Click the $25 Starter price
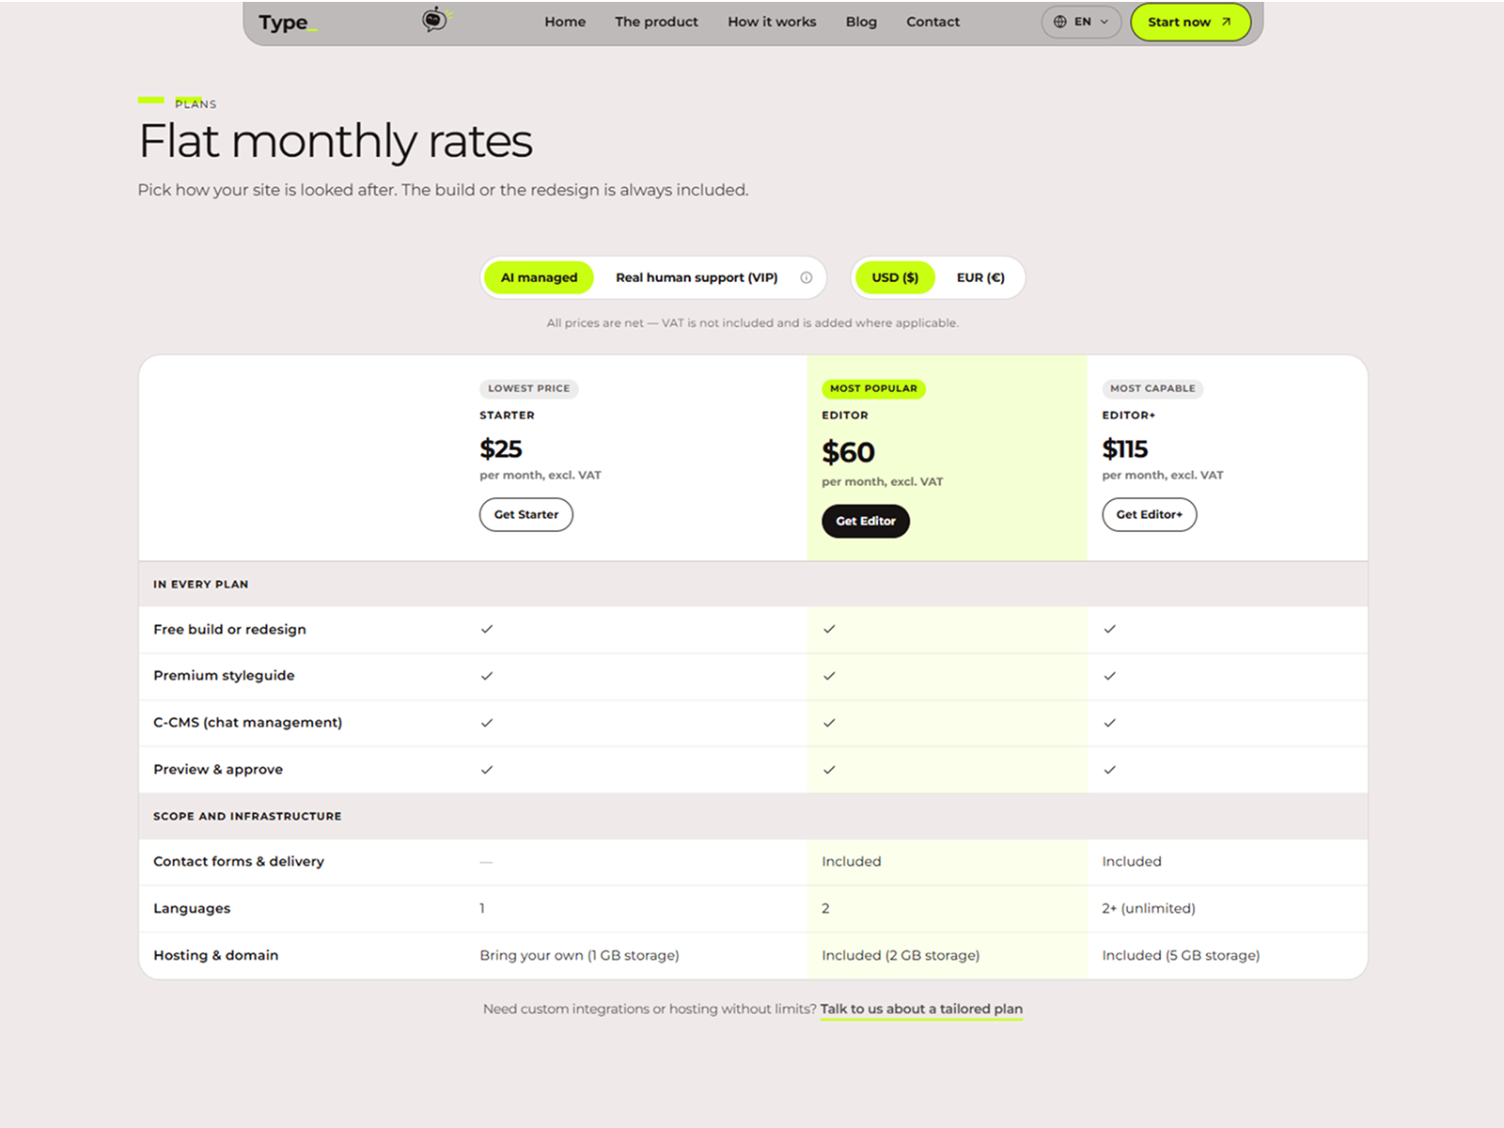The image size is (1504, 1128). (x=501, y=449)
